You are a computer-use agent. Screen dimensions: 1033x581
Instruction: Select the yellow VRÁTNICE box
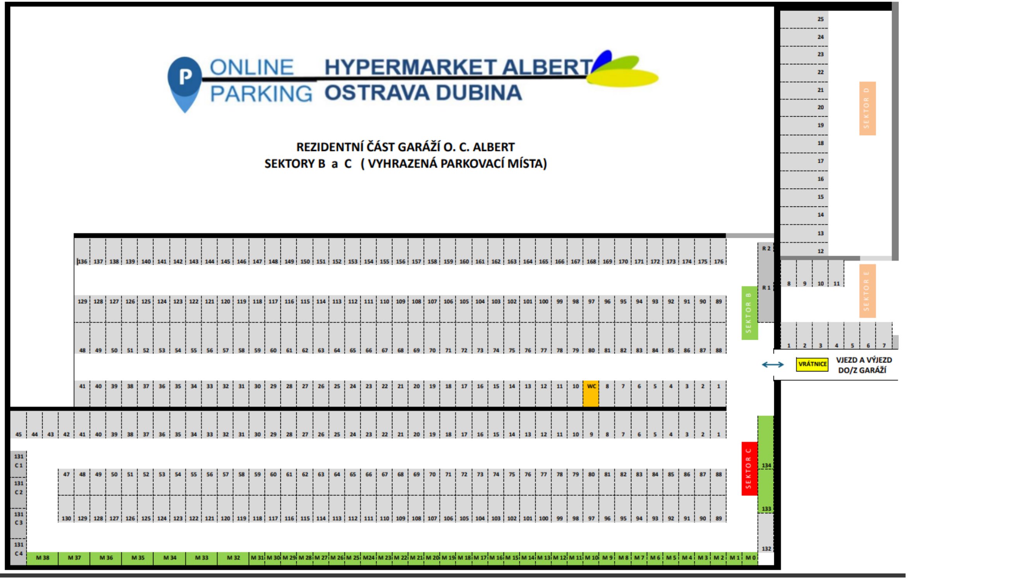click(x=812, y=364)
